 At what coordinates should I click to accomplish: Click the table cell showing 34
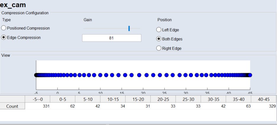(113, 106)
